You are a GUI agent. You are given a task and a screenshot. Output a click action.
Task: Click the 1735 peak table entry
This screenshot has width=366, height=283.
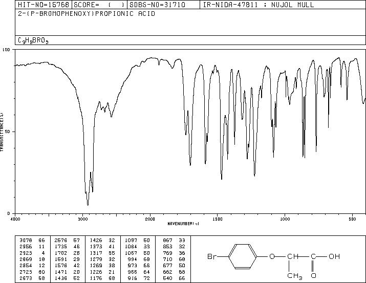point(61,247)
